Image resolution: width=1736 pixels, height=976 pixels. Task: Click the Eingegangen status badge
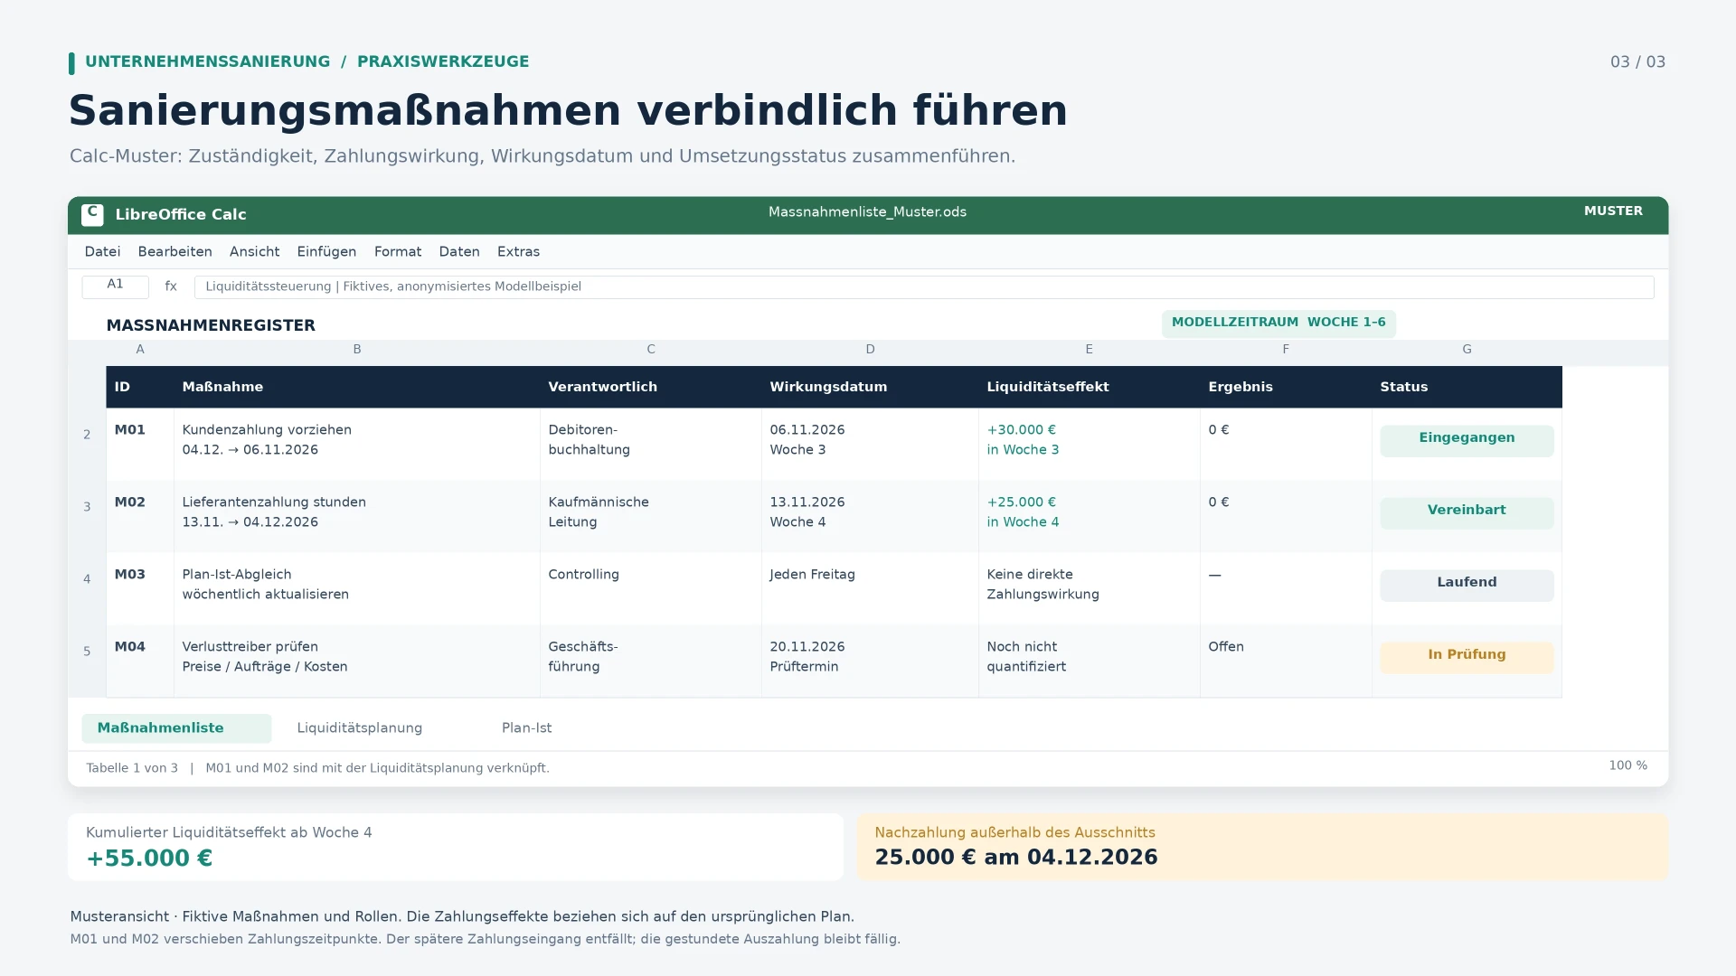[1467, 440]
